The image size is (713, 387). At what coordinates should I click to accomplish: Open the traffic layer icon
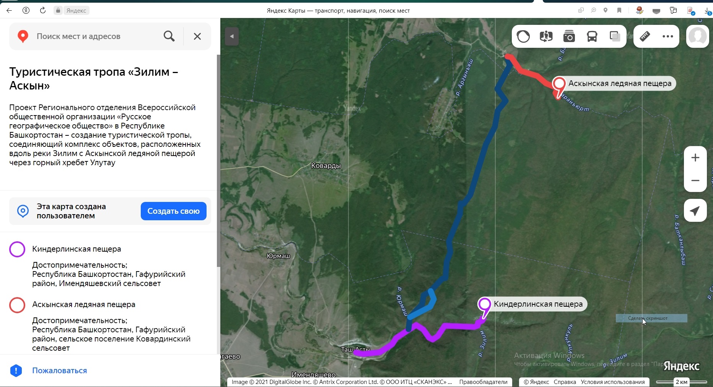click(523, 37)
